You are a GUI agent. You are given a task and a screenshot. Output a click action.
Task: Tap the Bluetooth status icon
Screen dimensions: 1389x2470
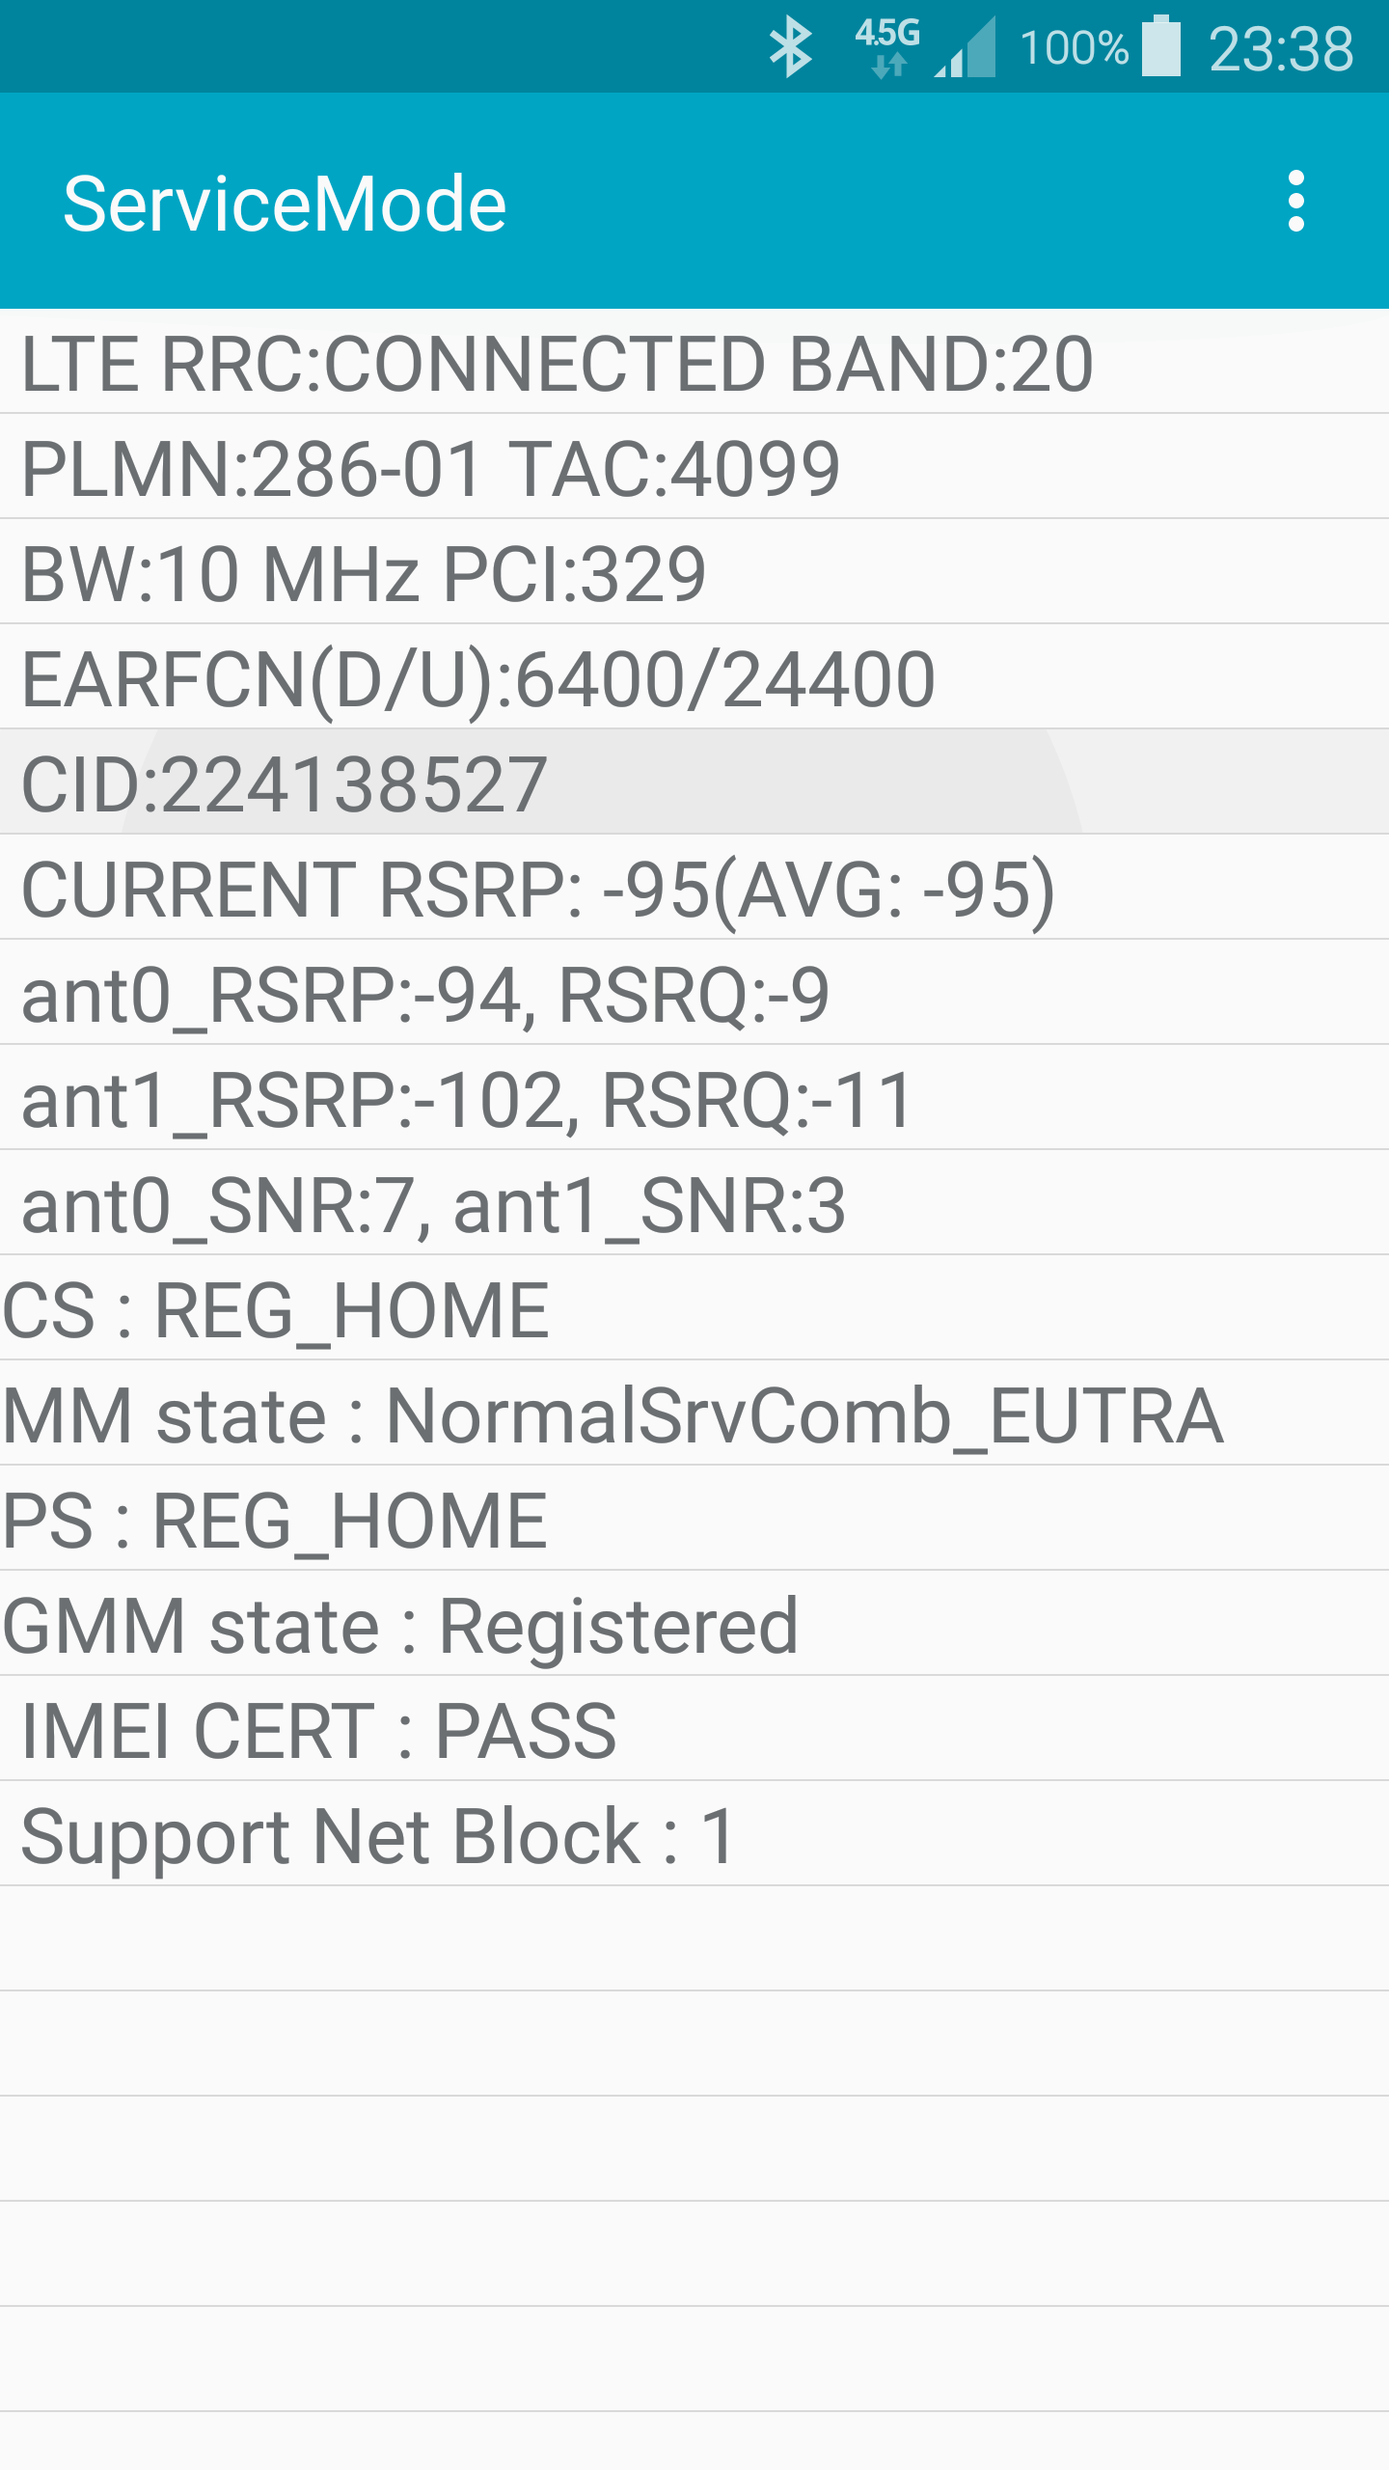[790, 47]
